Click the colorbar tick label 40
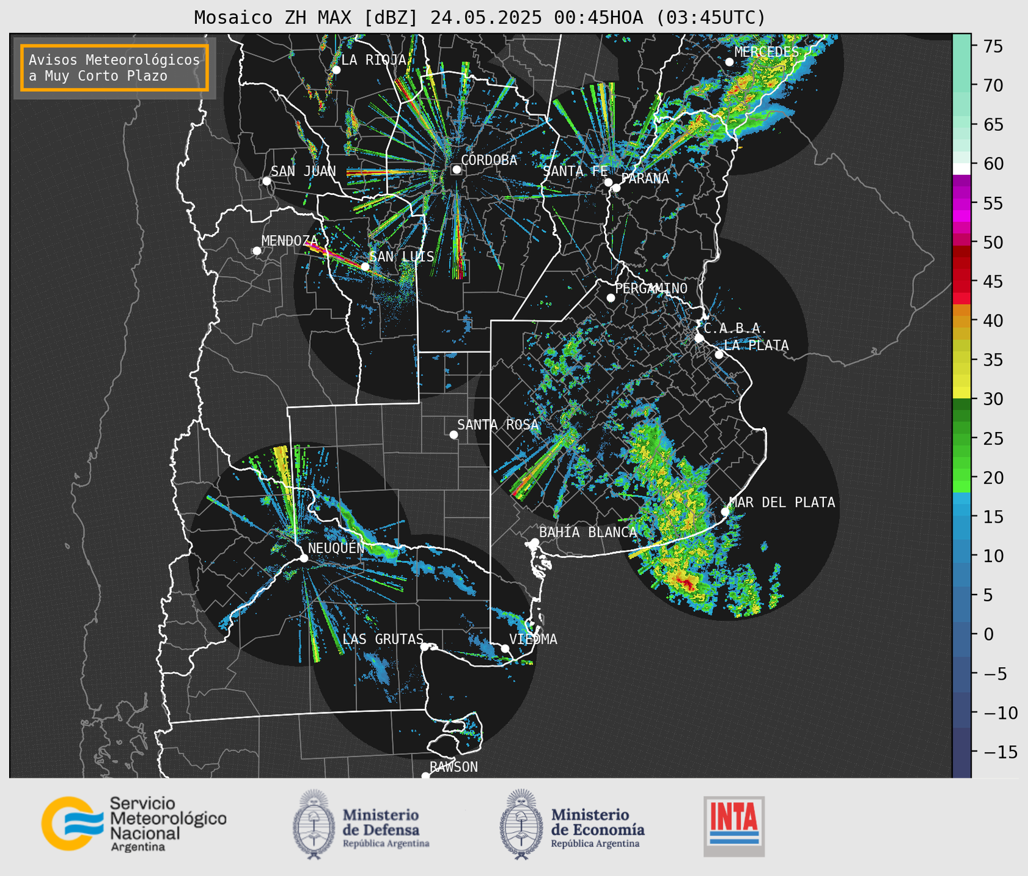The width and height of the screenshot is (1028, 876). (x=993, y=321)
